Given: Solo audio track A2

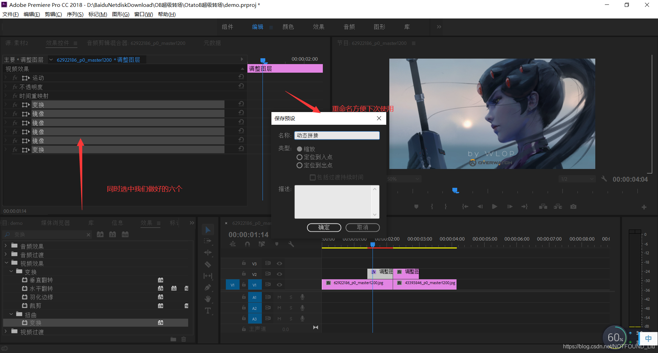Looking at the screenshot, I should (291, 308).
